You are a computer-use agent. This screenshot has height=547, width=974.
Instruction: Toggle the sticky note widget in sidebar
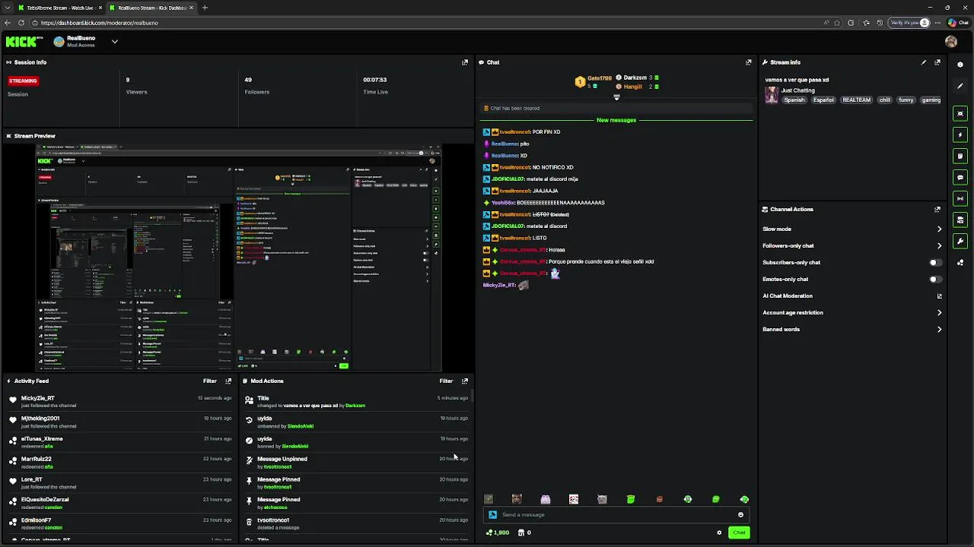[x=960, y=156]
